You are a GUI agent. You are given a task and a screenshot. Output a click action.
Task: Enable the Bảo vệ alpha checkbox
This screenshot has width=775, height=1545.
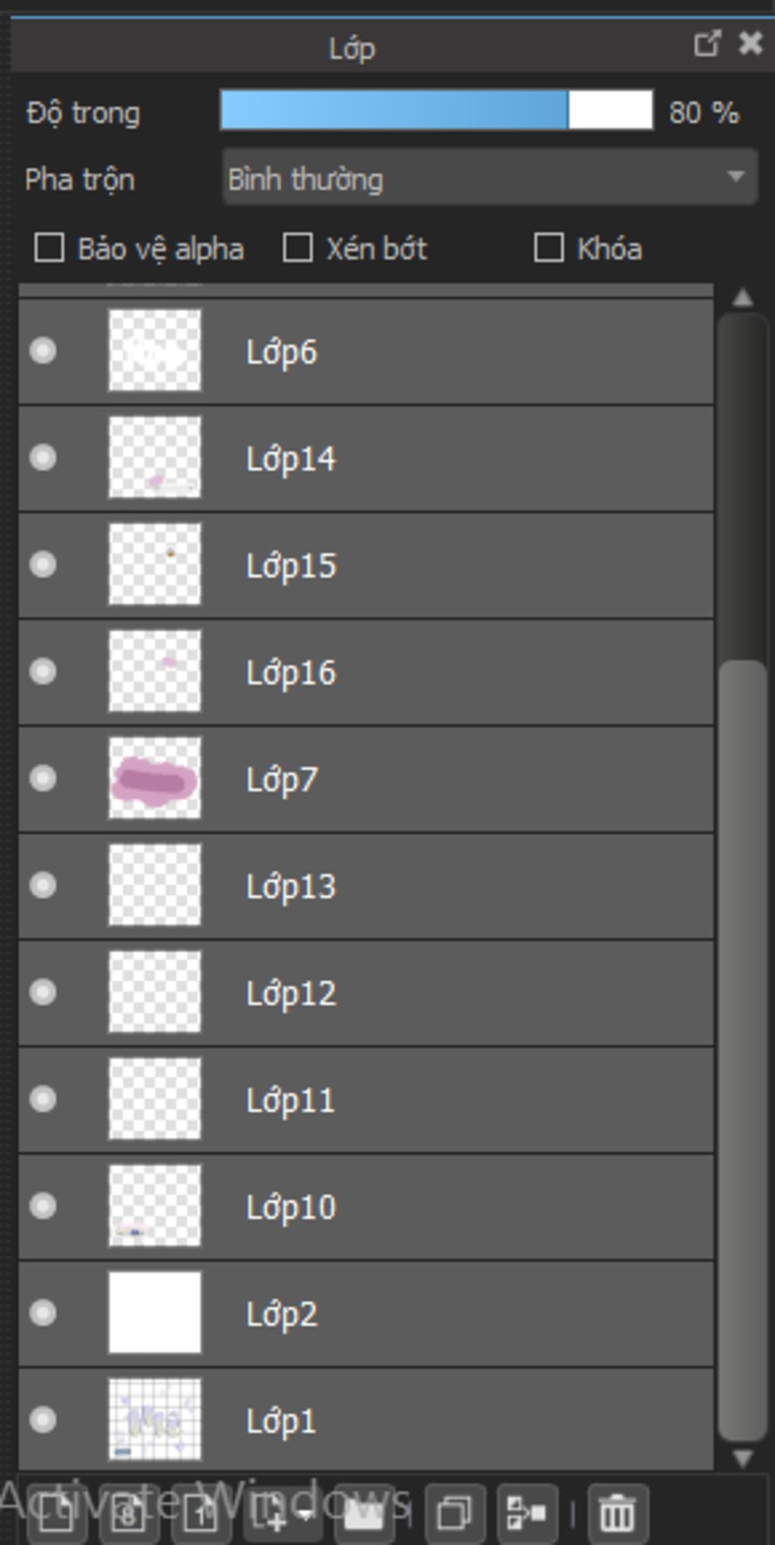pyautogui.click(x=49, y=248)
